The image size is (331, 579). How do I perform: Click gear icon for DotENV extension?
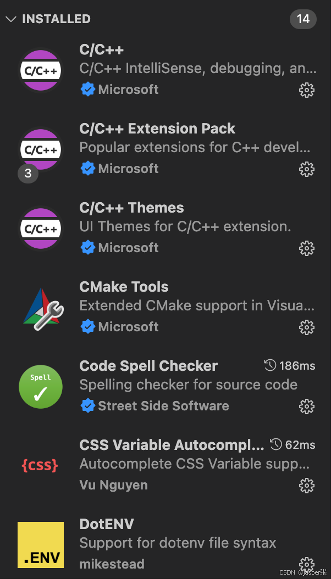pos(306,564)
